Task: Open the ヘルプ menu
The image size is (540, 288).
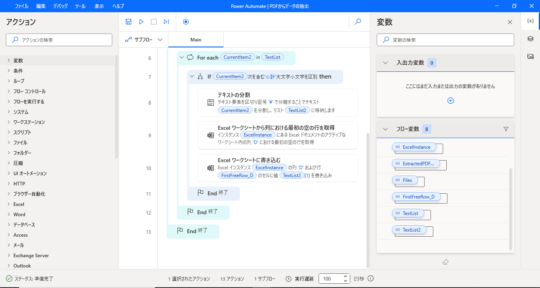Action: [118, 6]
